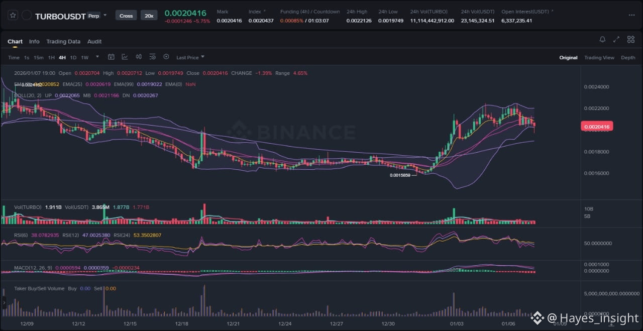This screenshot has width=643, height=331.
Task: Click the Taker Buy/Sell Volume label
Action: (39, 288)
